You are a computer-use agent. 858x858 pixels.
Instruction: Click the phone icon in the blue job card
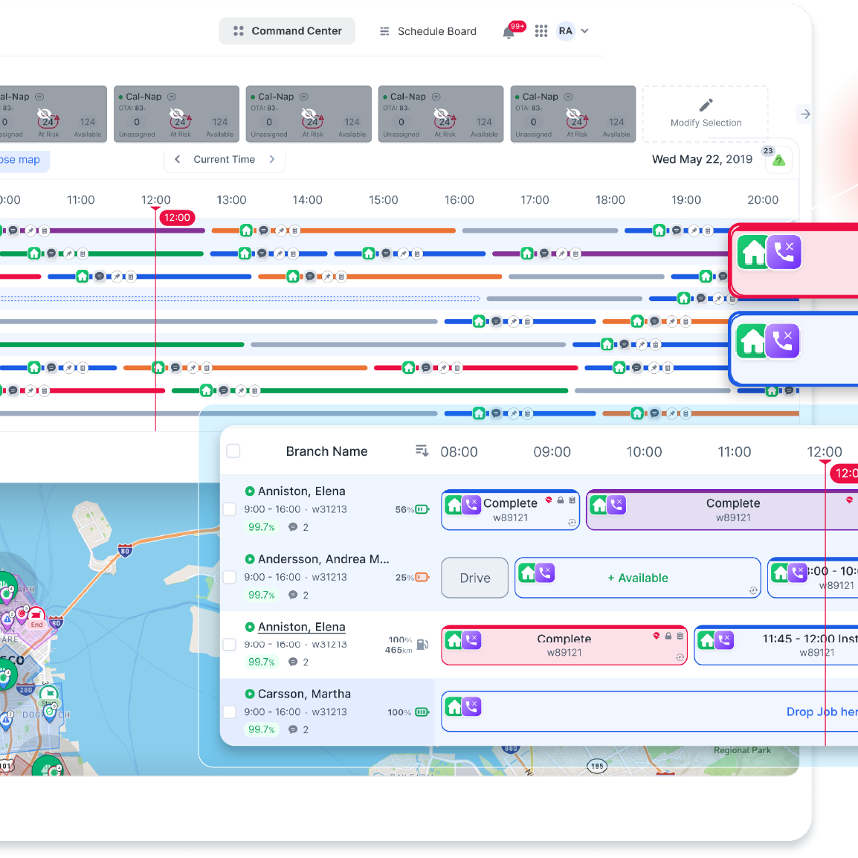782,341
